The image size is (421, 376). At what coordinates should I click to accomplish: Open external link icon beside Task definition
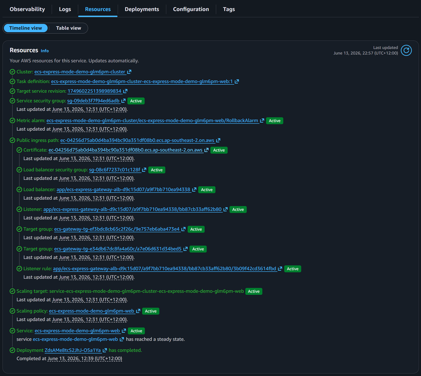[237, 81]
